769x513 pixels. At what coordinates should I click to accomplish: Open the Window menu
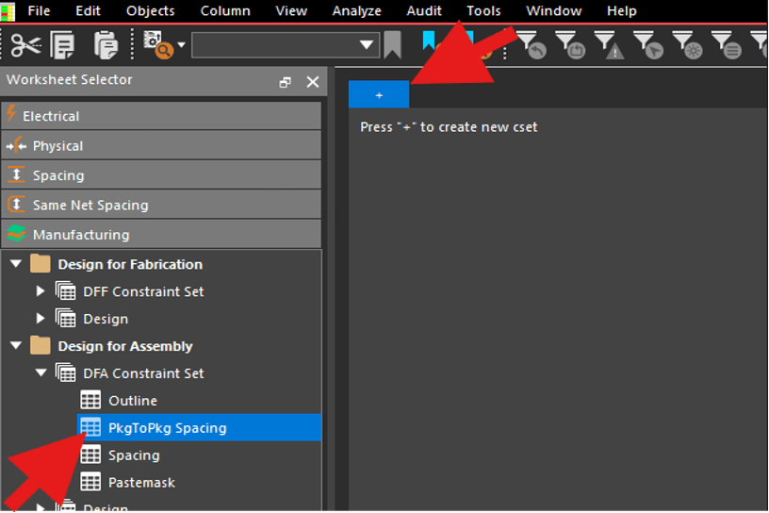[x=554, y=10]
